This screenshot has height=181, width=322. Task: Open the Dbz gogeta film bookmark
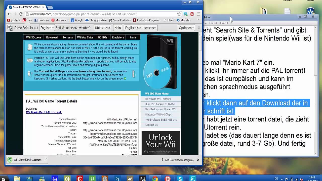tap(96, 20)
